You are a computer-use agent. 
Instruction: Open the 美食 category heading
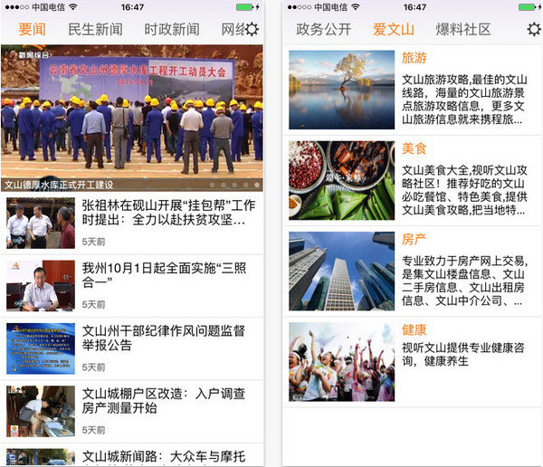(414, 148)
